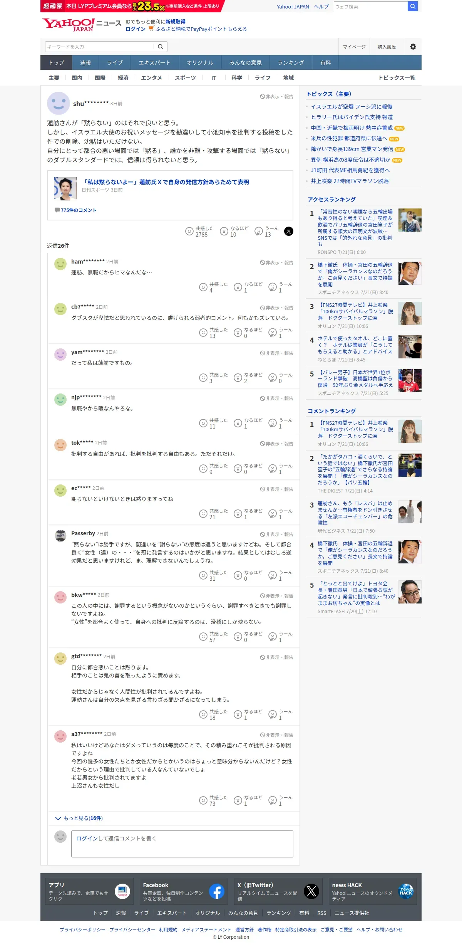Click 非表示・報告 on shu's comment
Image resolution: width=462 pixels, height=948 pixels.
[x=277, y=97]
